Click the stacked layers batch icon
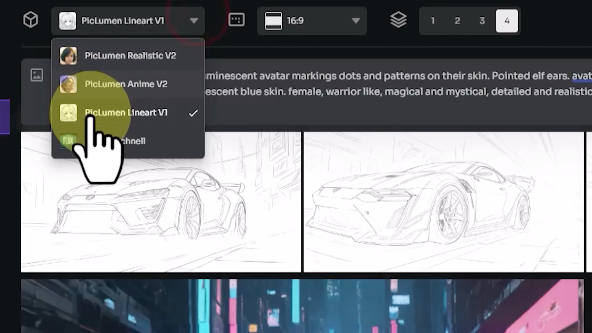 (x=398, y=20)
